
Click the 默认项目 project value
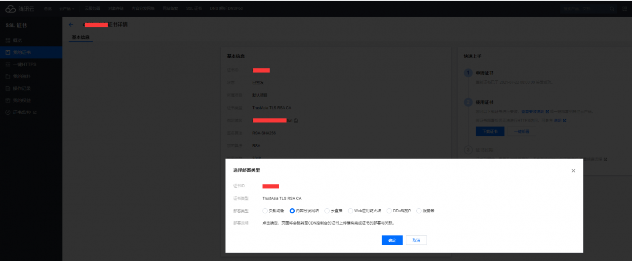pyautogui.click(x=260, y=95)
